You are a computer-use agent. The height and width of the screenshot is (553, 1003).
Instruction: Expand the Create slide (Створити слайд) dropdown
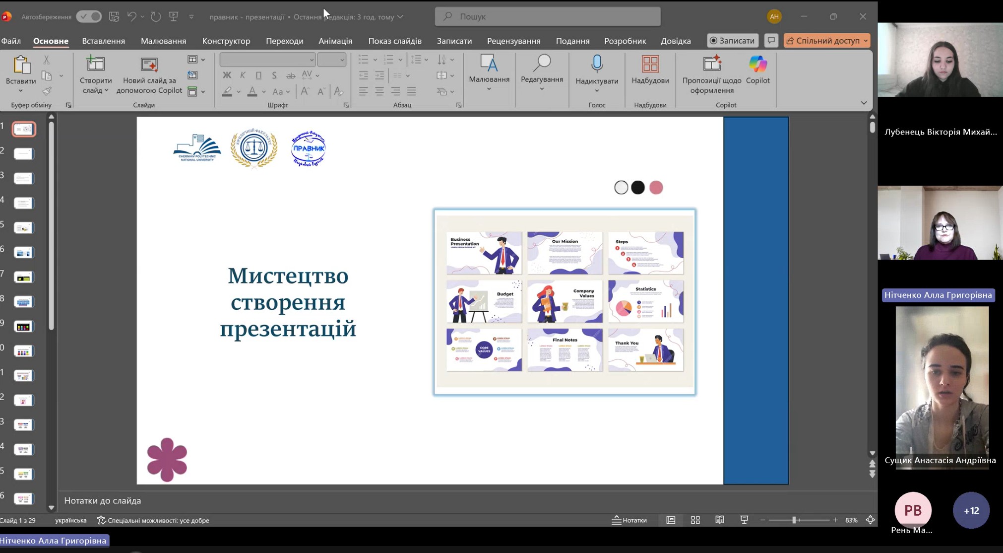click(x=106, y=90)
